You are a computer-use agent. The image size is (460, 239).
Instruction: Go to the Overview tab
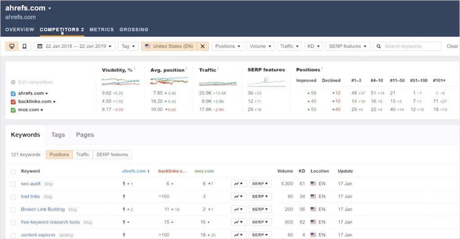(x=20, y=30)
